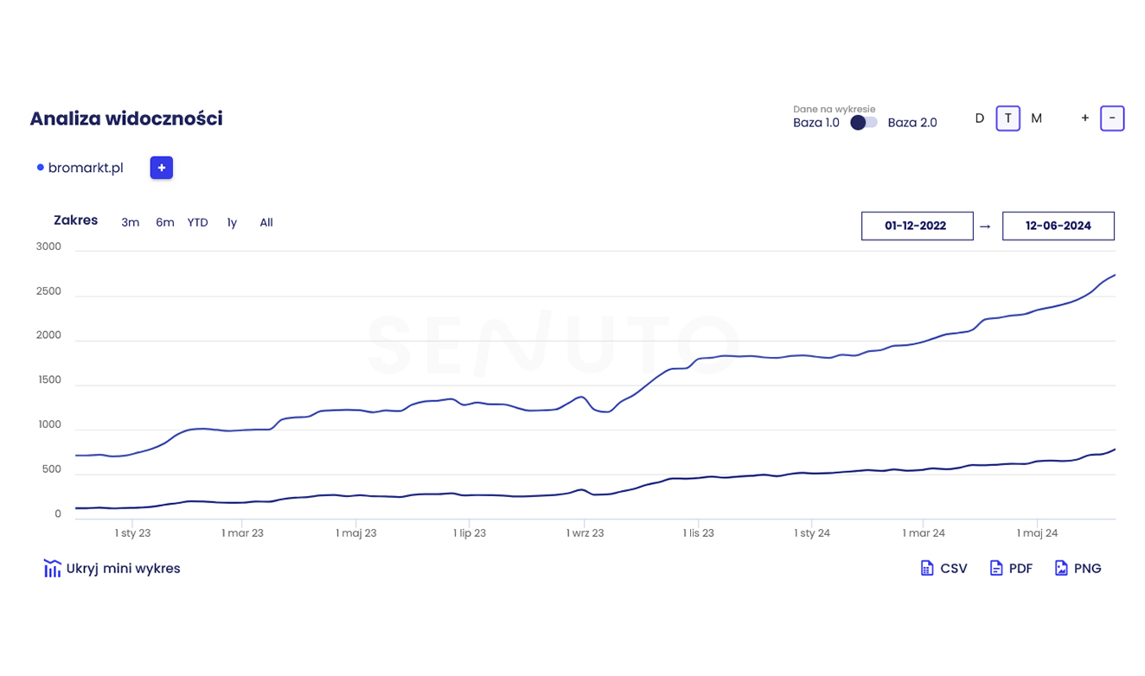Choose the 1y range option

coord(232,223)
